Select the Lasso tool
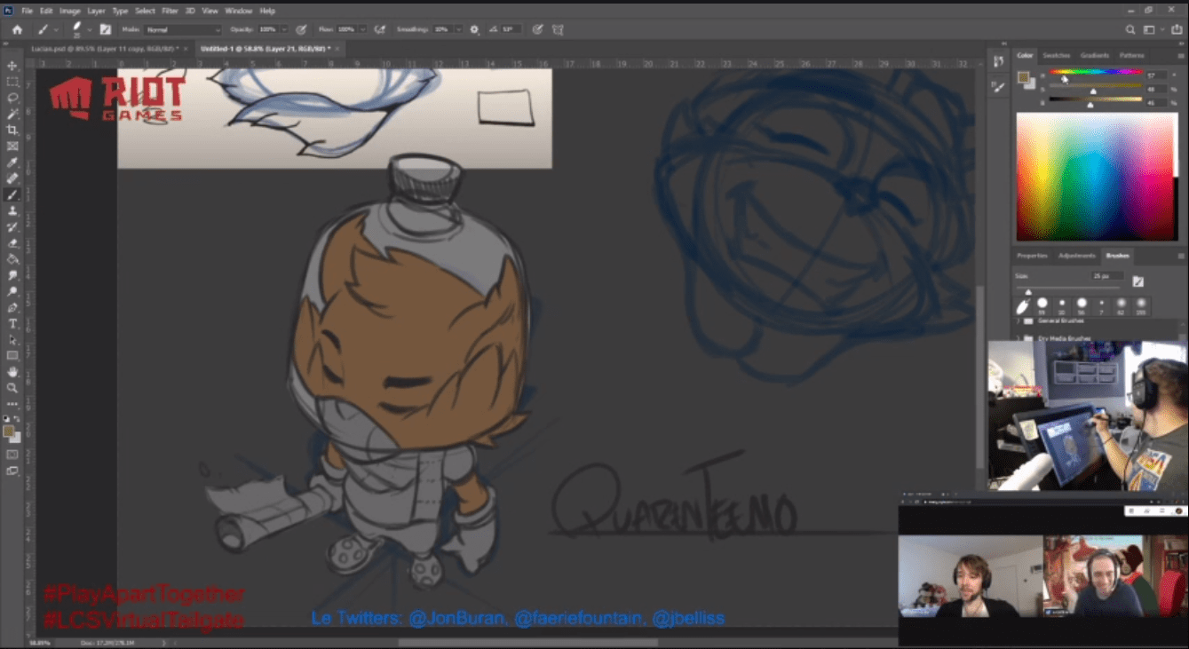1189x649 pixels. click(x=12, y=98)
